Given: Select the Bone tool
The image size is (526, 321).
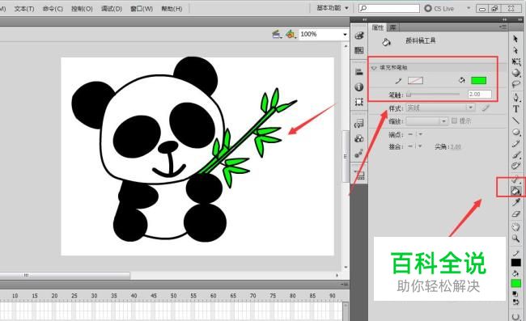Looking at the screenshot, I should [516, 180].
